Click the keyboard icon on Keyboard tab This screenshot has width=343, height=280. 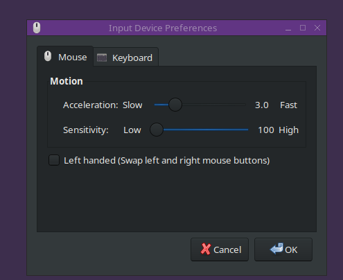pos(102,58)
